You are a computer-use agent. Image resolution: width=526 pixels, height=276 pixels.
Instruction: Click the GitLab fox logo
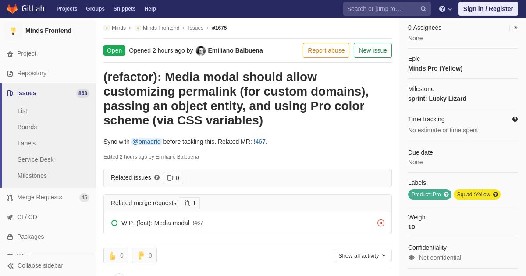pos(12,9)
